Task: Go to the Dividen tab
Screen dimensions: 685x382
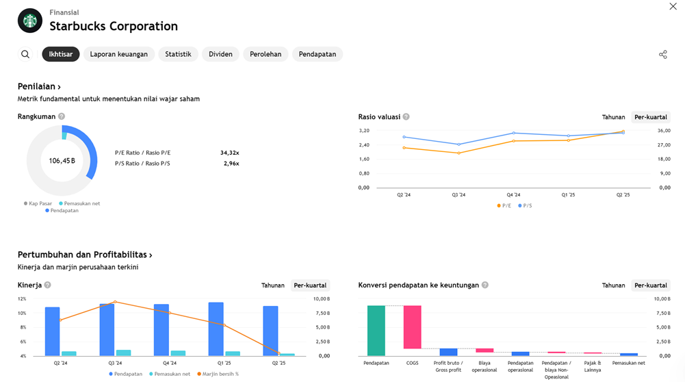Action: pos(220,54)
